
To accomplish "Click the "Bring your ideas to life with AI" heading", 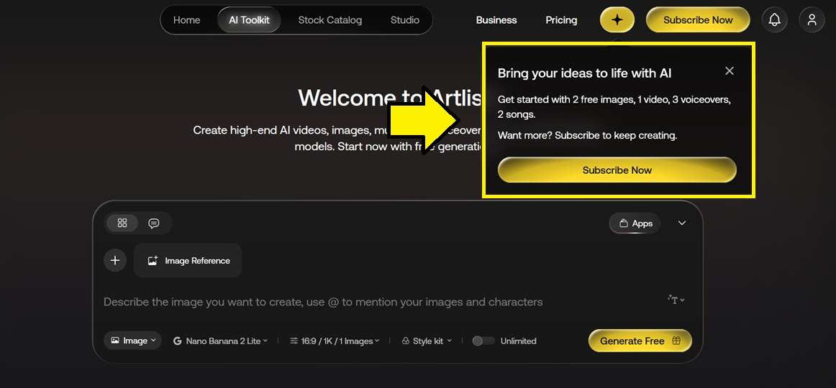I will coord(584,73).
